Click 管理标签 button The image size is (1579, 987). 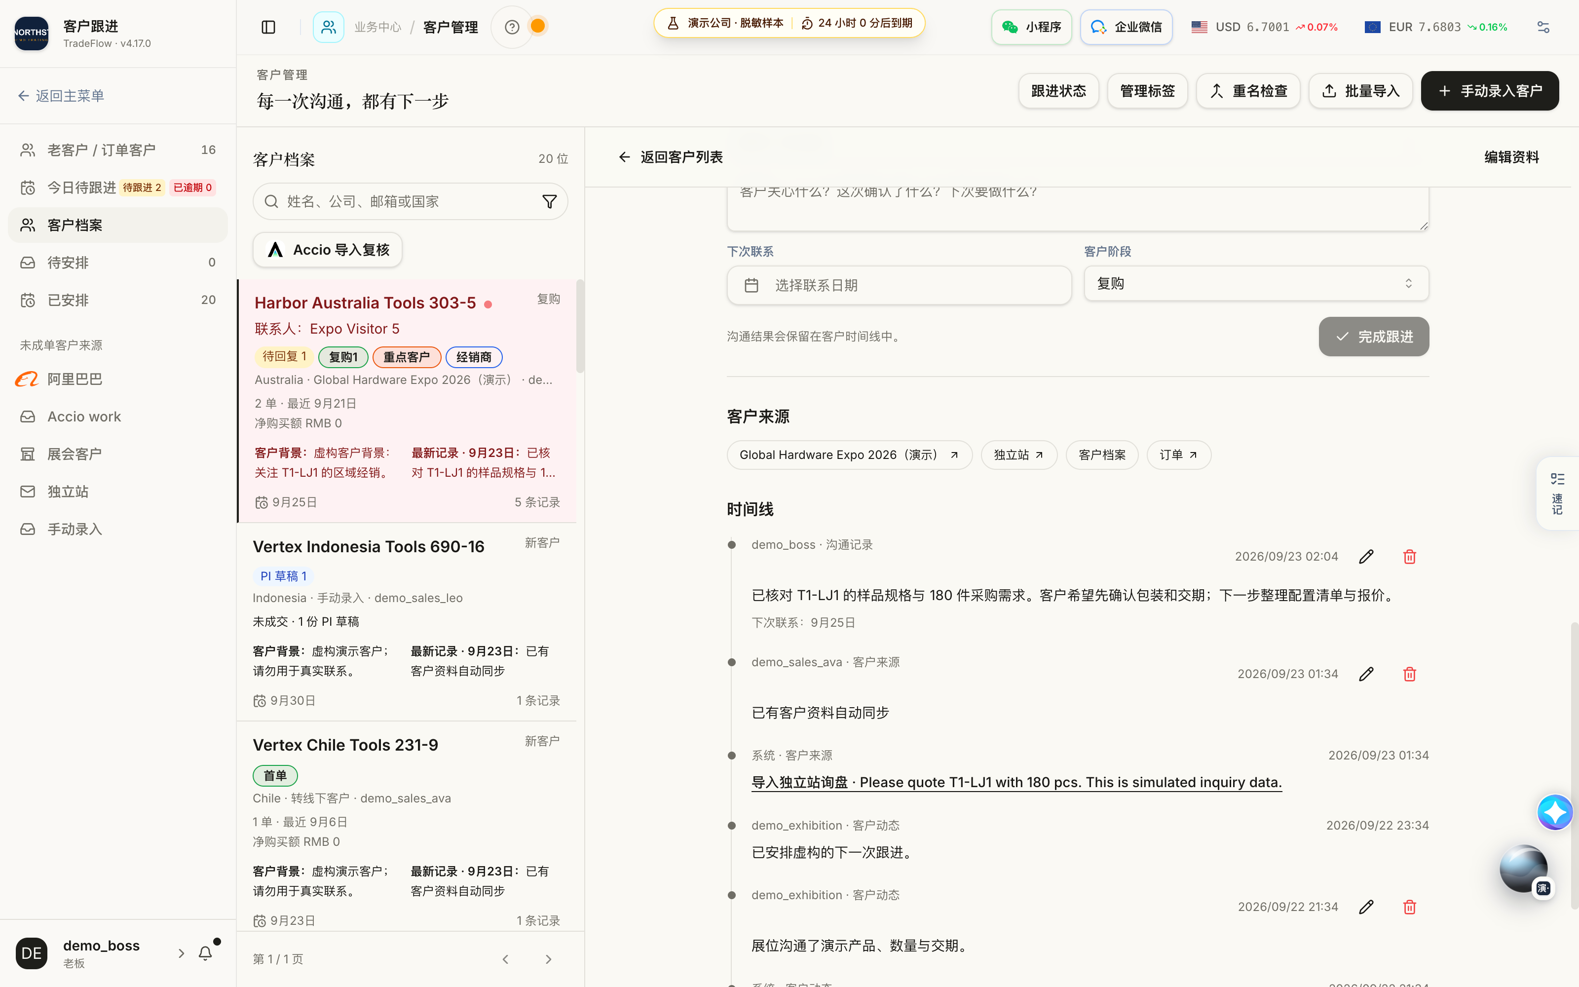1147,91
